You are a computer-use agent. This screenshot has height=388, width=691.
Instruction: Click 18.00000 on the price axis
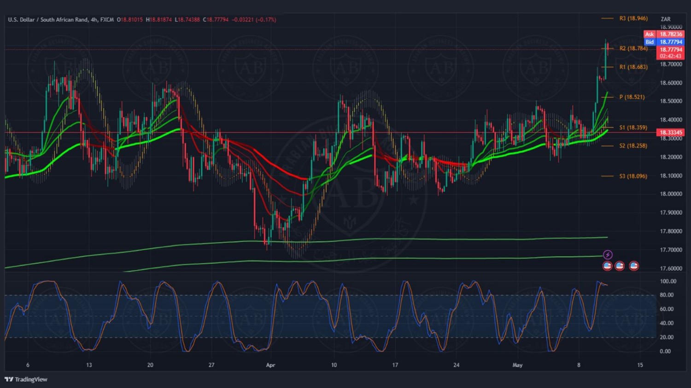pyautogui.click(x=671, y=194)
